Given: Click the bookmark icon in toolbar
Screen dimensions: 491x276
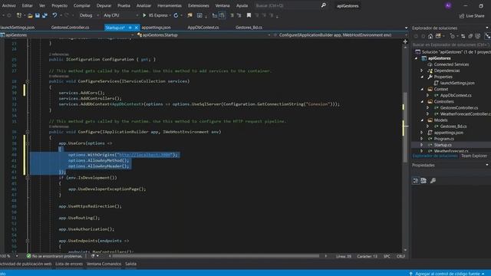Looking at the screenshot, I should click(x=249, y=15).
